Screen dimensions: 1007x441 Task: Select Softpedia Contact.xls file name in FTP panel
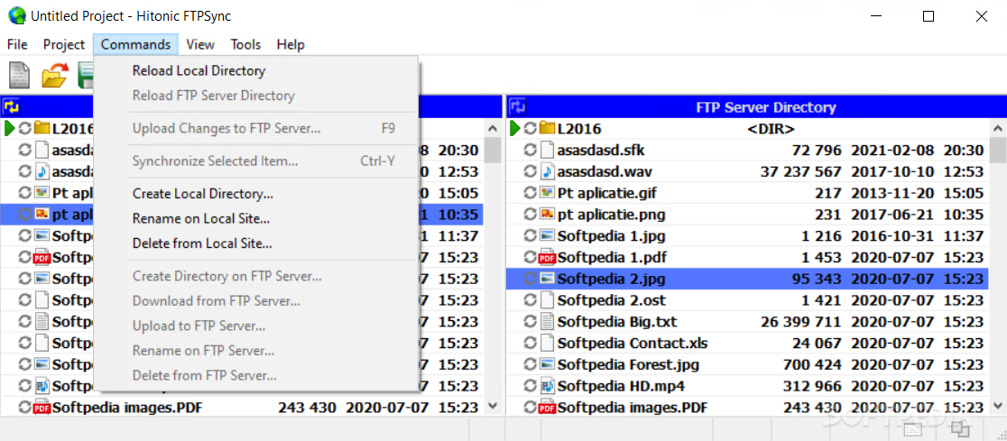[x=632, y=344]
